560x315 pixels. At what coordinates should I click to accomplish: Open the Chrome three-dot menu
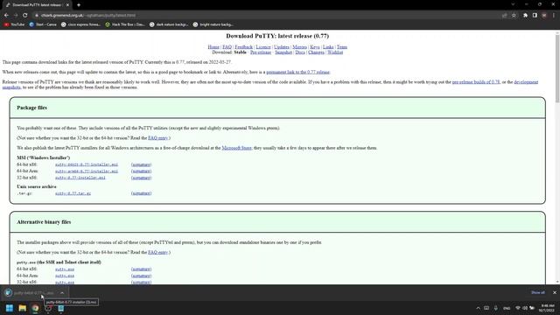[554, 16]
